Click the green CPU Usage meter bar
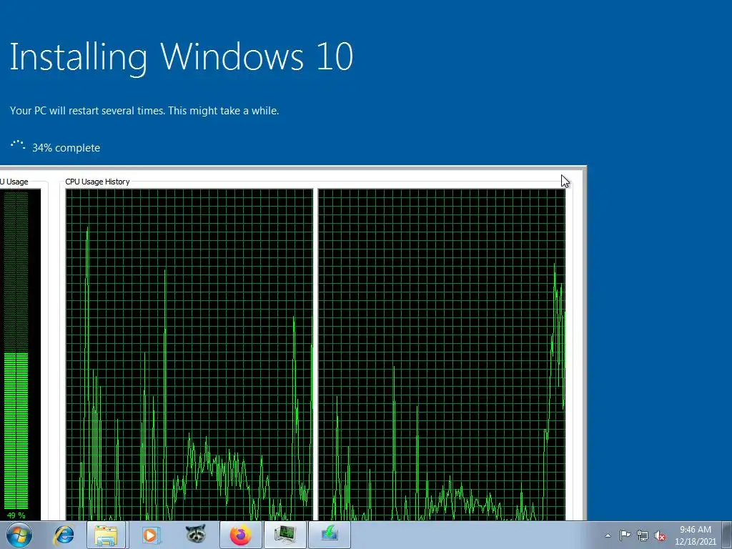Viewport: 732px width, 549px height. (16, 350)
